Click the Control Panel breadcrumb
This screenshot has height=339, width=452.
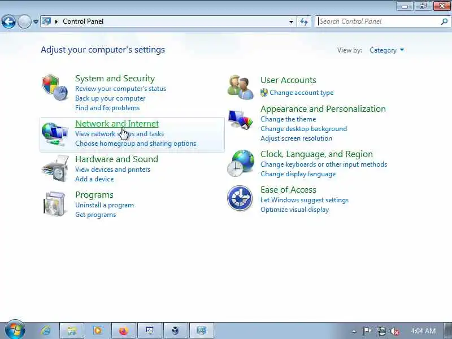pyautogui.click(x=83, y=21)
